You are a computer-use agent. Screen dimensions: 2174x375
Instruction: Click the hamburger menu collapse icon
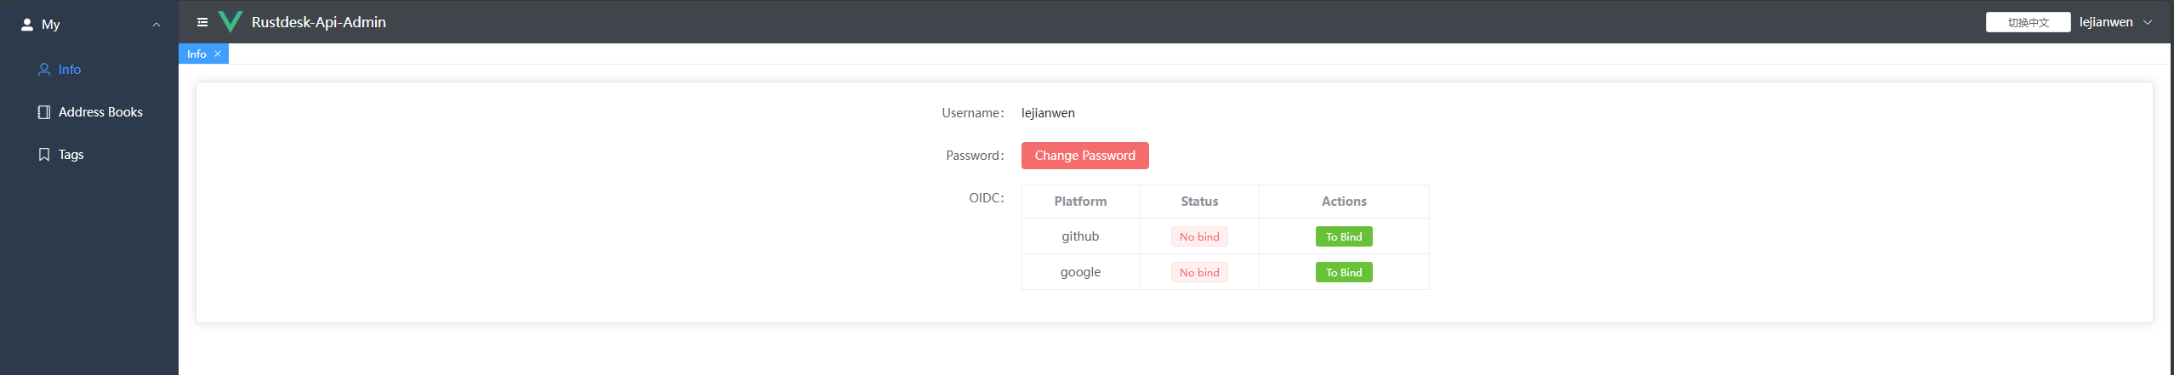coord(202,22)
